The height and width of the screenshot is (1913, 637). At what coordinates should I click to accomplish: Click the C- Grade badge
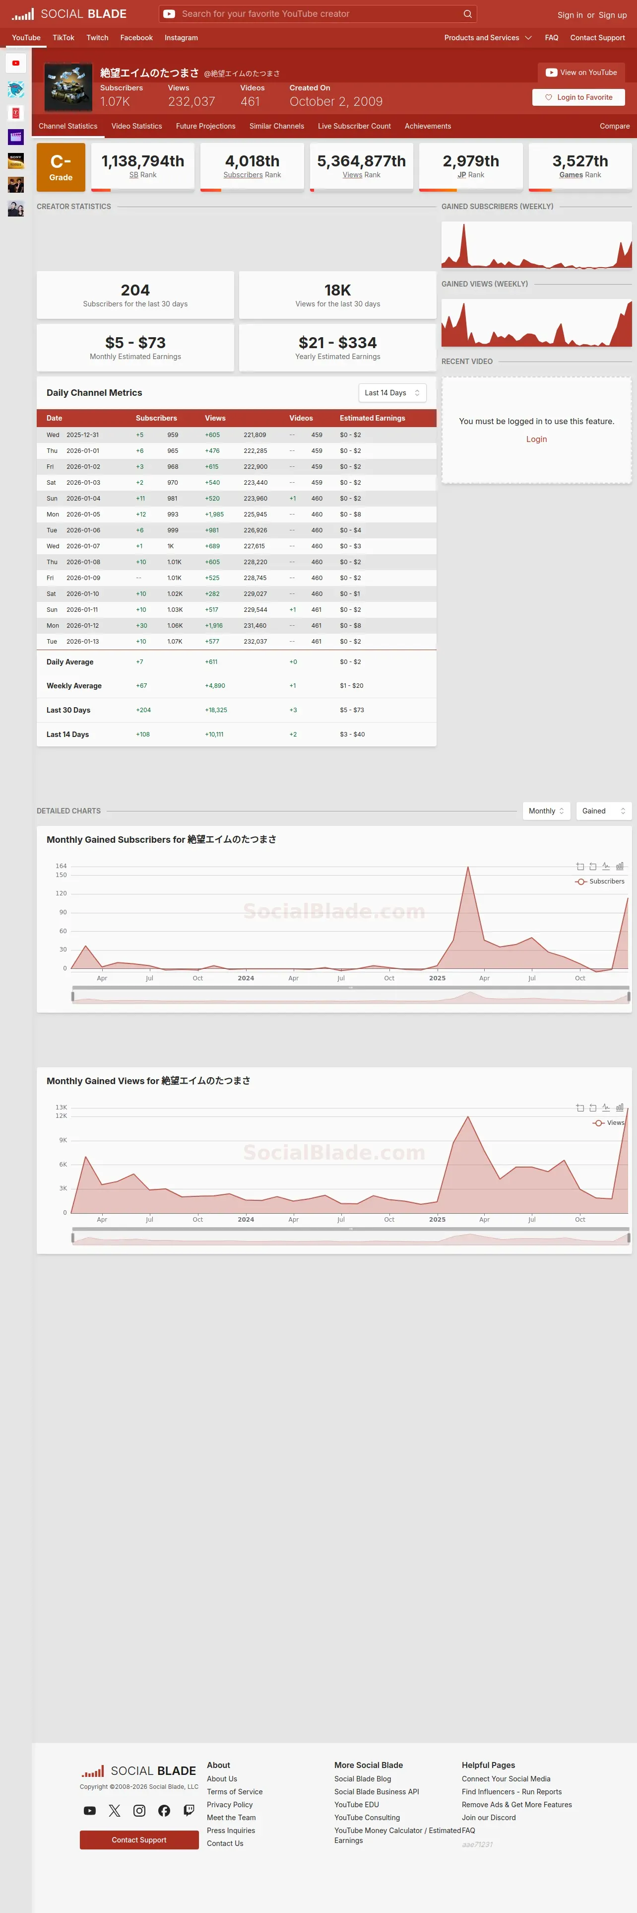(x=61, y=167)
